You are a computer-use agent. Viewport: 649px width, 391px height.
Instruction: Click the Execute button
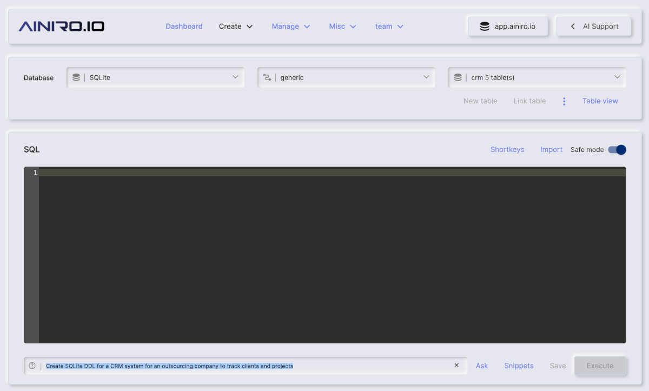(600, 366)
